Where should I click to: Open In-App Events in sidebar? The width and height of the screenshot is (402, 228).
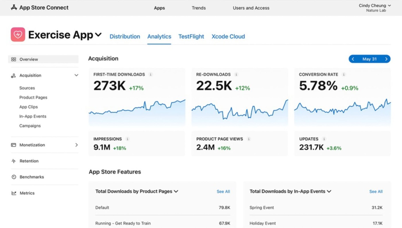[33, 116]
